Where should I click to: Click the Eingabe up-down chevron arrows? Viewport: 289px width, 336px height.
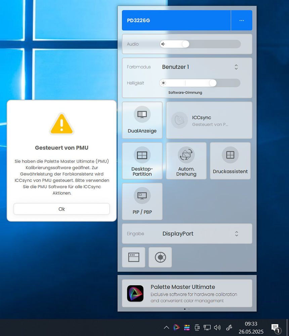(237, 234)
